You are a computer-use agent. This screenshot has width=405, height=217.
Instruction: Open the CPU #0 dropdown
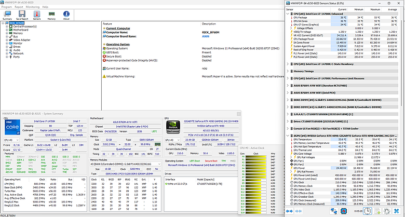click(x=12, y=140)
